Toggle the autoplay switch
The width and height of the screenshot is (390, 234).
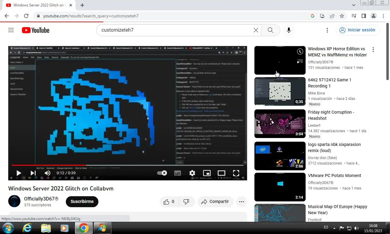coord(162,173)
